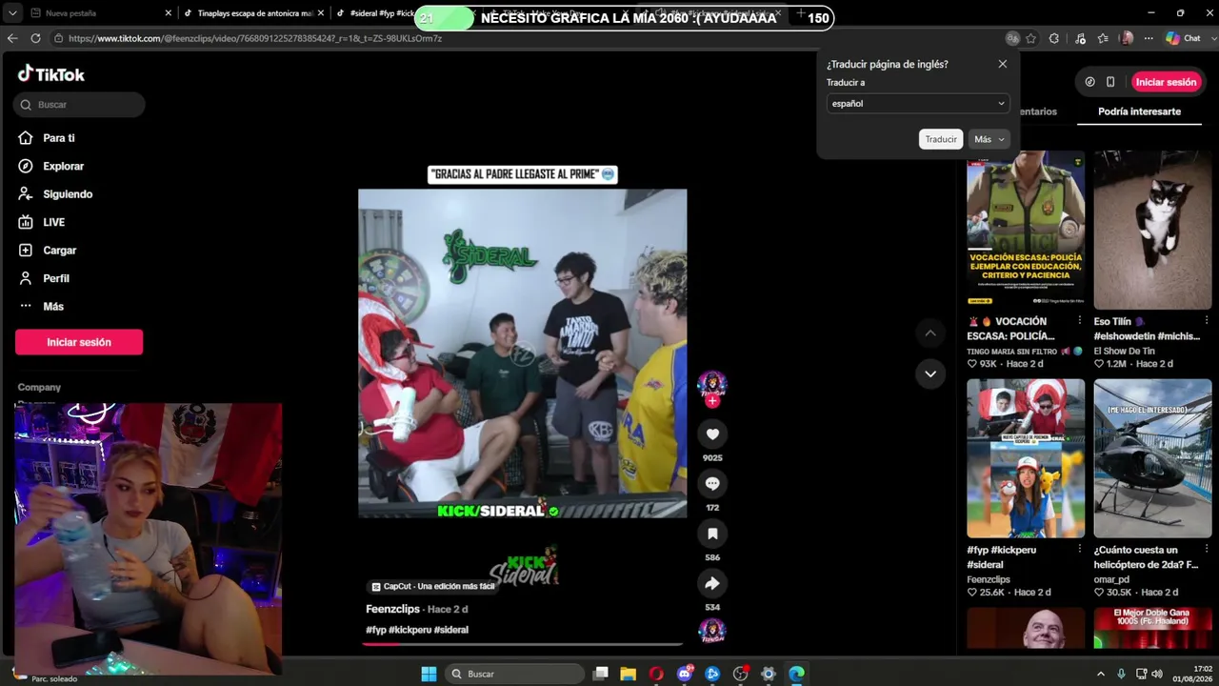This screenshot has height=686, width=1219.
Task: Show hidden system tray icons
Action: point(1101,674)
